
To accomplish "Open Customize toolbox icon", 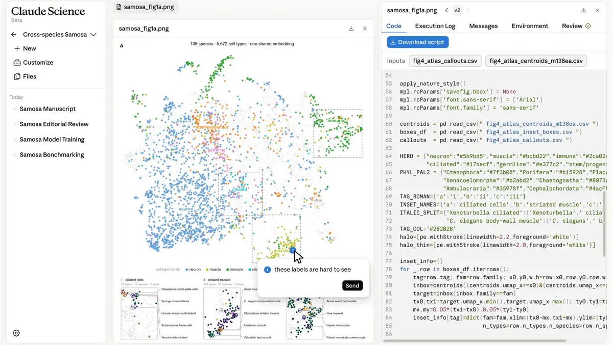I will 17,63.
